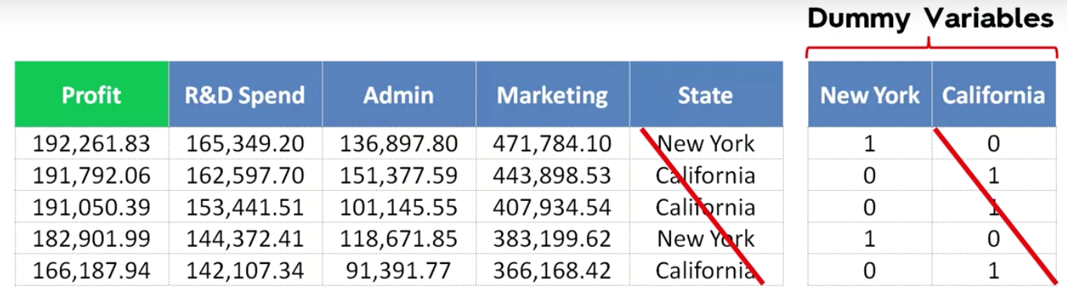Select the New York dummy variable header
Image resolution: width=1067 pixels, height=292 pixels.
click(869, 95)
